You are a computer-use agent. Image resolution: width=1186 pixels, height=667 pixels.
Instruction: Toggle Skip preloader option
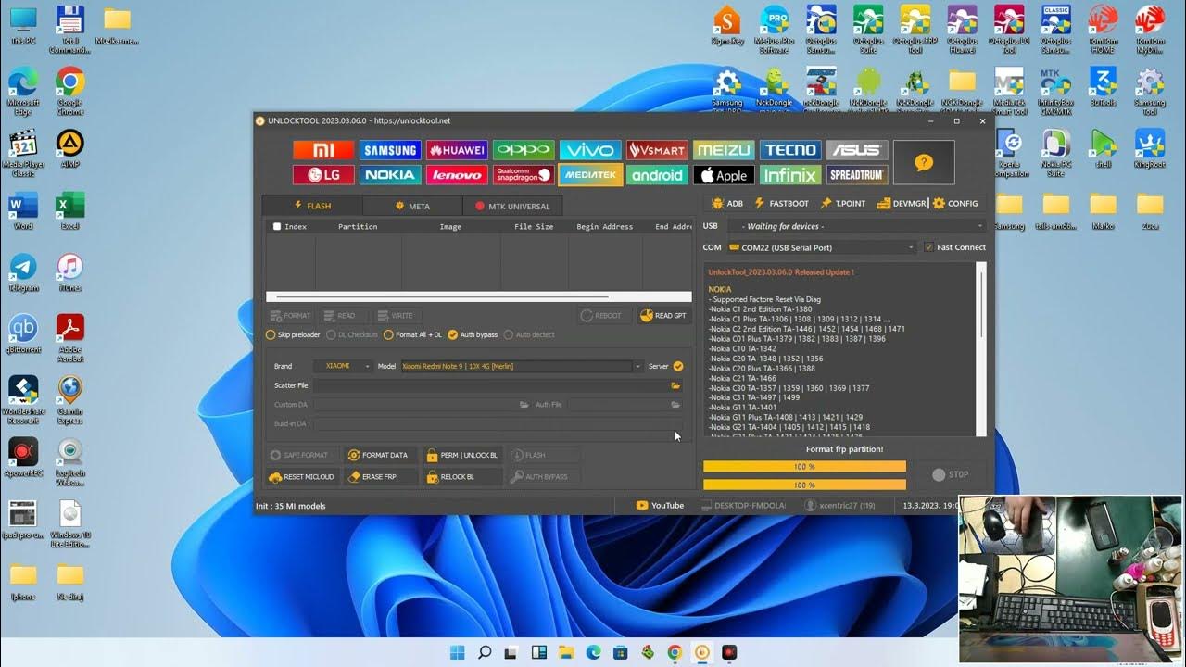pyautogui.click(x=293, y=334)
